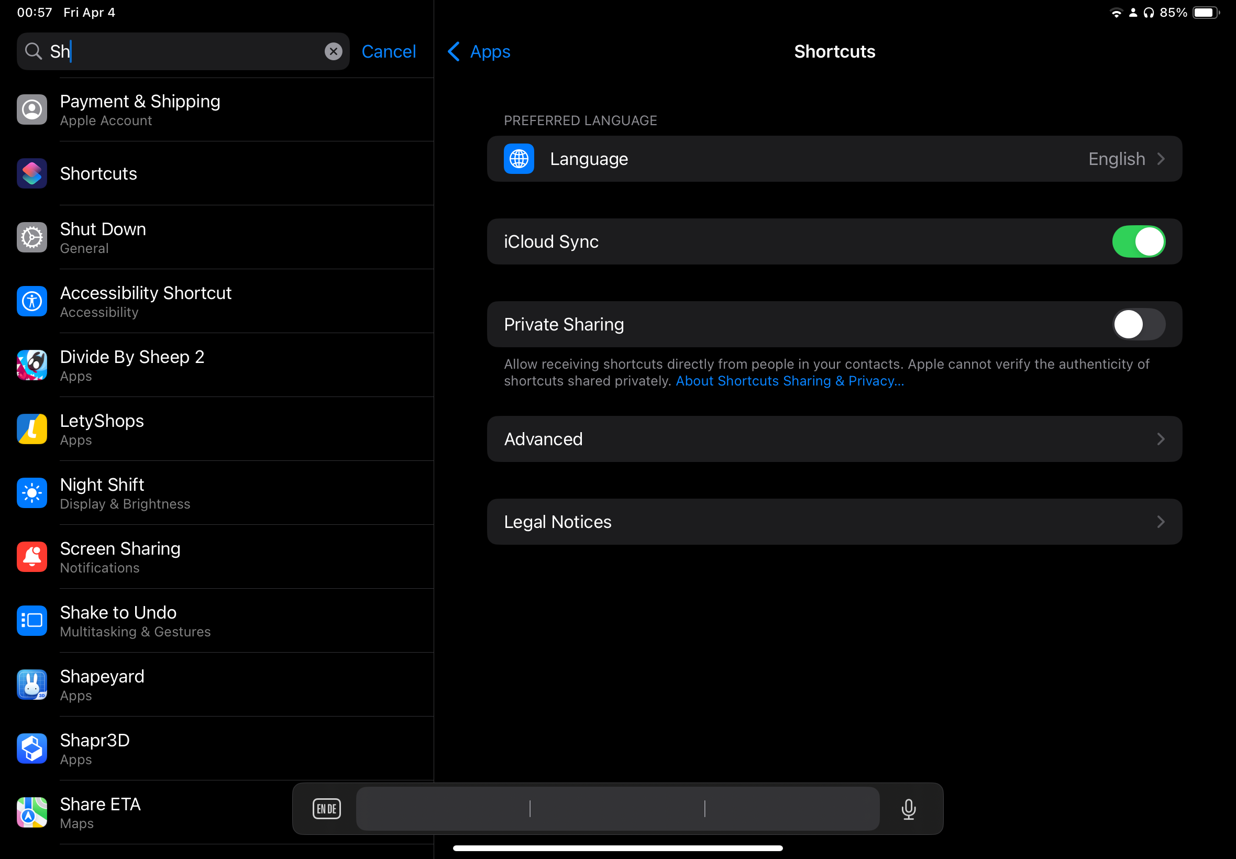Image resolution: width=1236 pixels, height=859 pixels.
Task: Tap the Language globe icon
Action: pyautogui.click(x=518, y=159)
